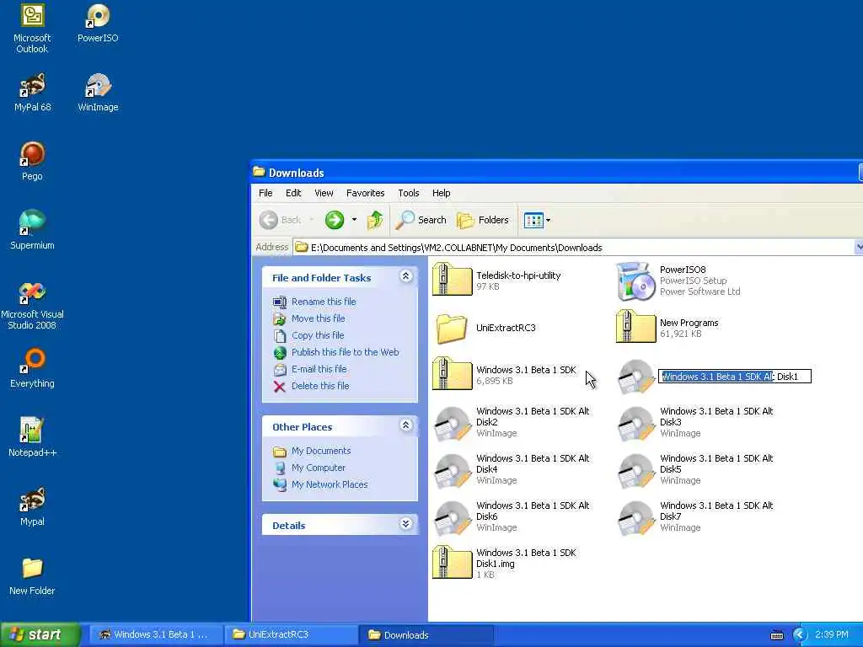Viewport: 863px width, 647px height.
Task: Select the Supermium browser icon
Action: coord(32,231)
